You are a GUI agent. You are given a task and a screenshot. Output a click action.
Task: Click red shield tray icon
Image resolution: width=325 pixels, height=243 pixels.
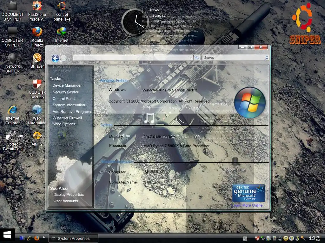[257, 238]
